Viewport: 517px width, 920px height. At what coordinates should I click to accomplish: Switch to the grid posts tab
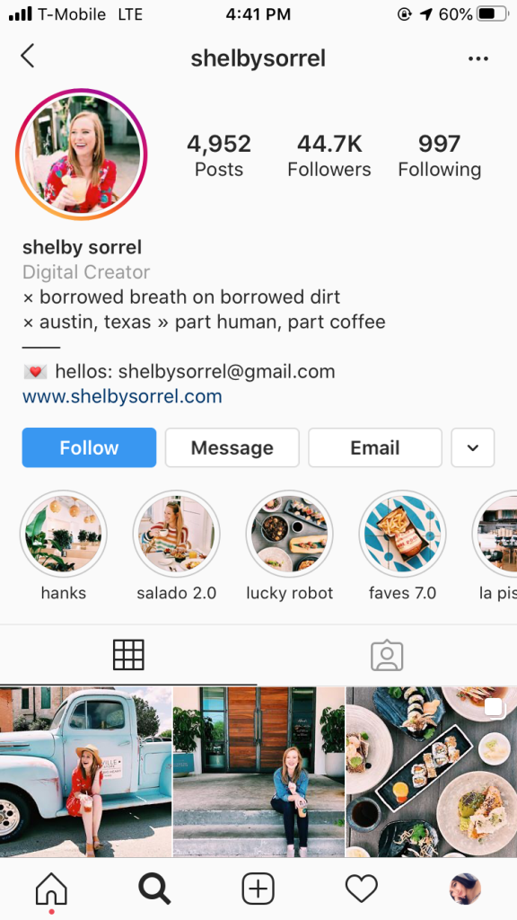128,655
